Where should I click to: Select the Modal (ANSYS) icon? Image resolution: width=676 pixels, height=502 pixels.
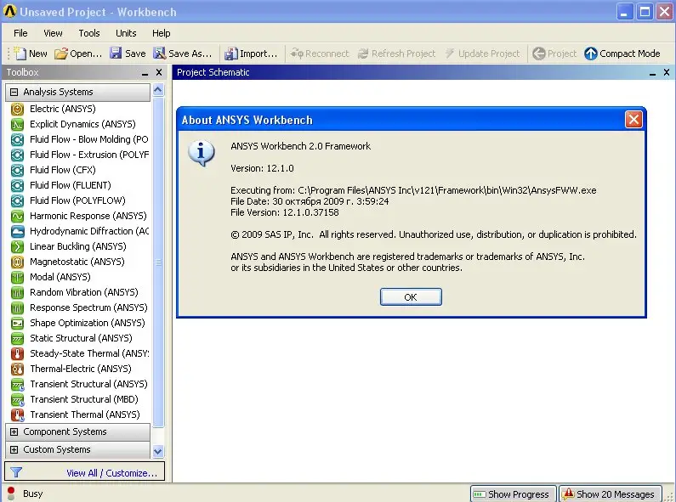[x=17, y=277]
